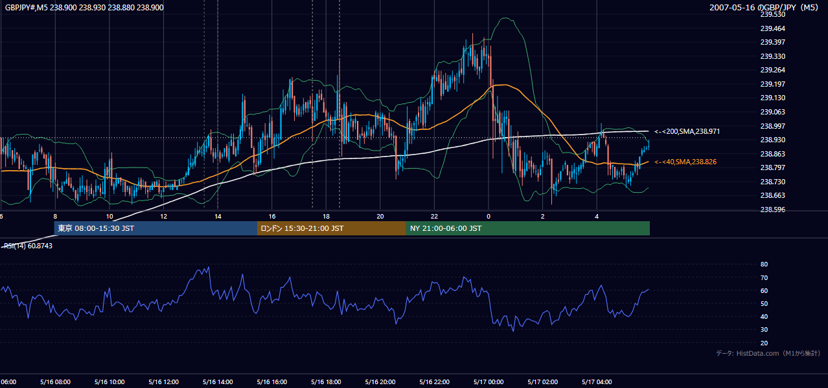Click price axis label 238.930

pyautogui.click(x=773, y=140)
